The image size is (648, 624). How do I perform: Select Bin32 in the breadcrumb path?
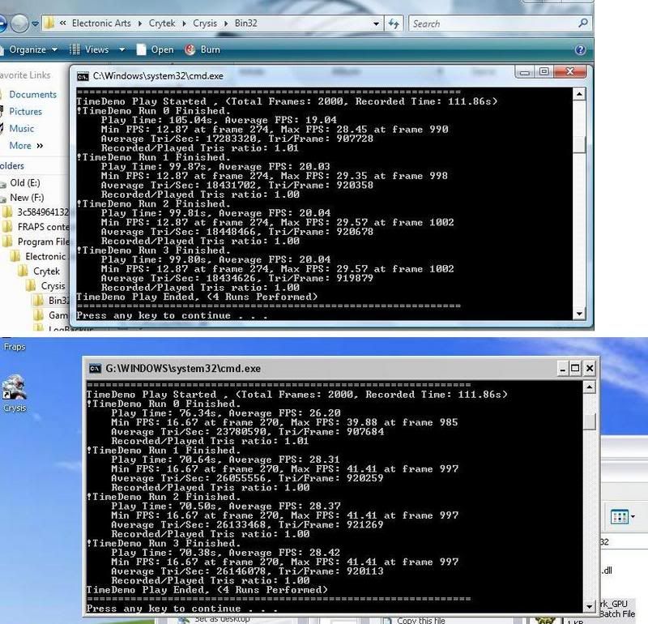246,24
